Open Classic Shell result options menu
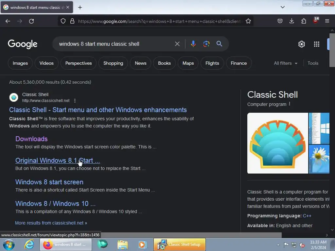The width and height of the screenshot is (335, 251). coord(75,101)
